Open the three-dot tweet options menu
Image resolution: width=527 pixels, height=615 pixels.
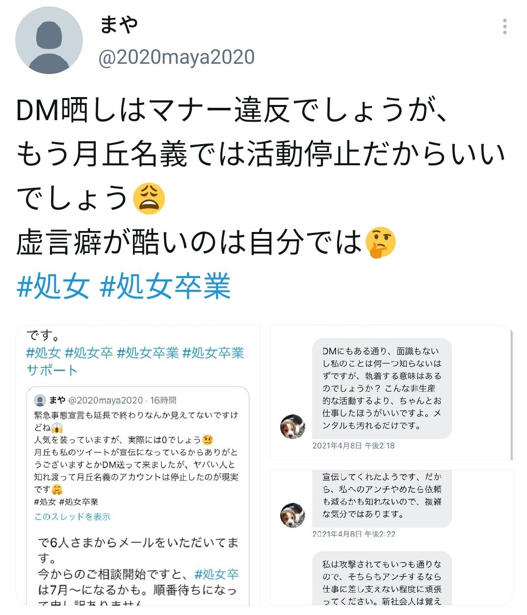click(505, 26)
